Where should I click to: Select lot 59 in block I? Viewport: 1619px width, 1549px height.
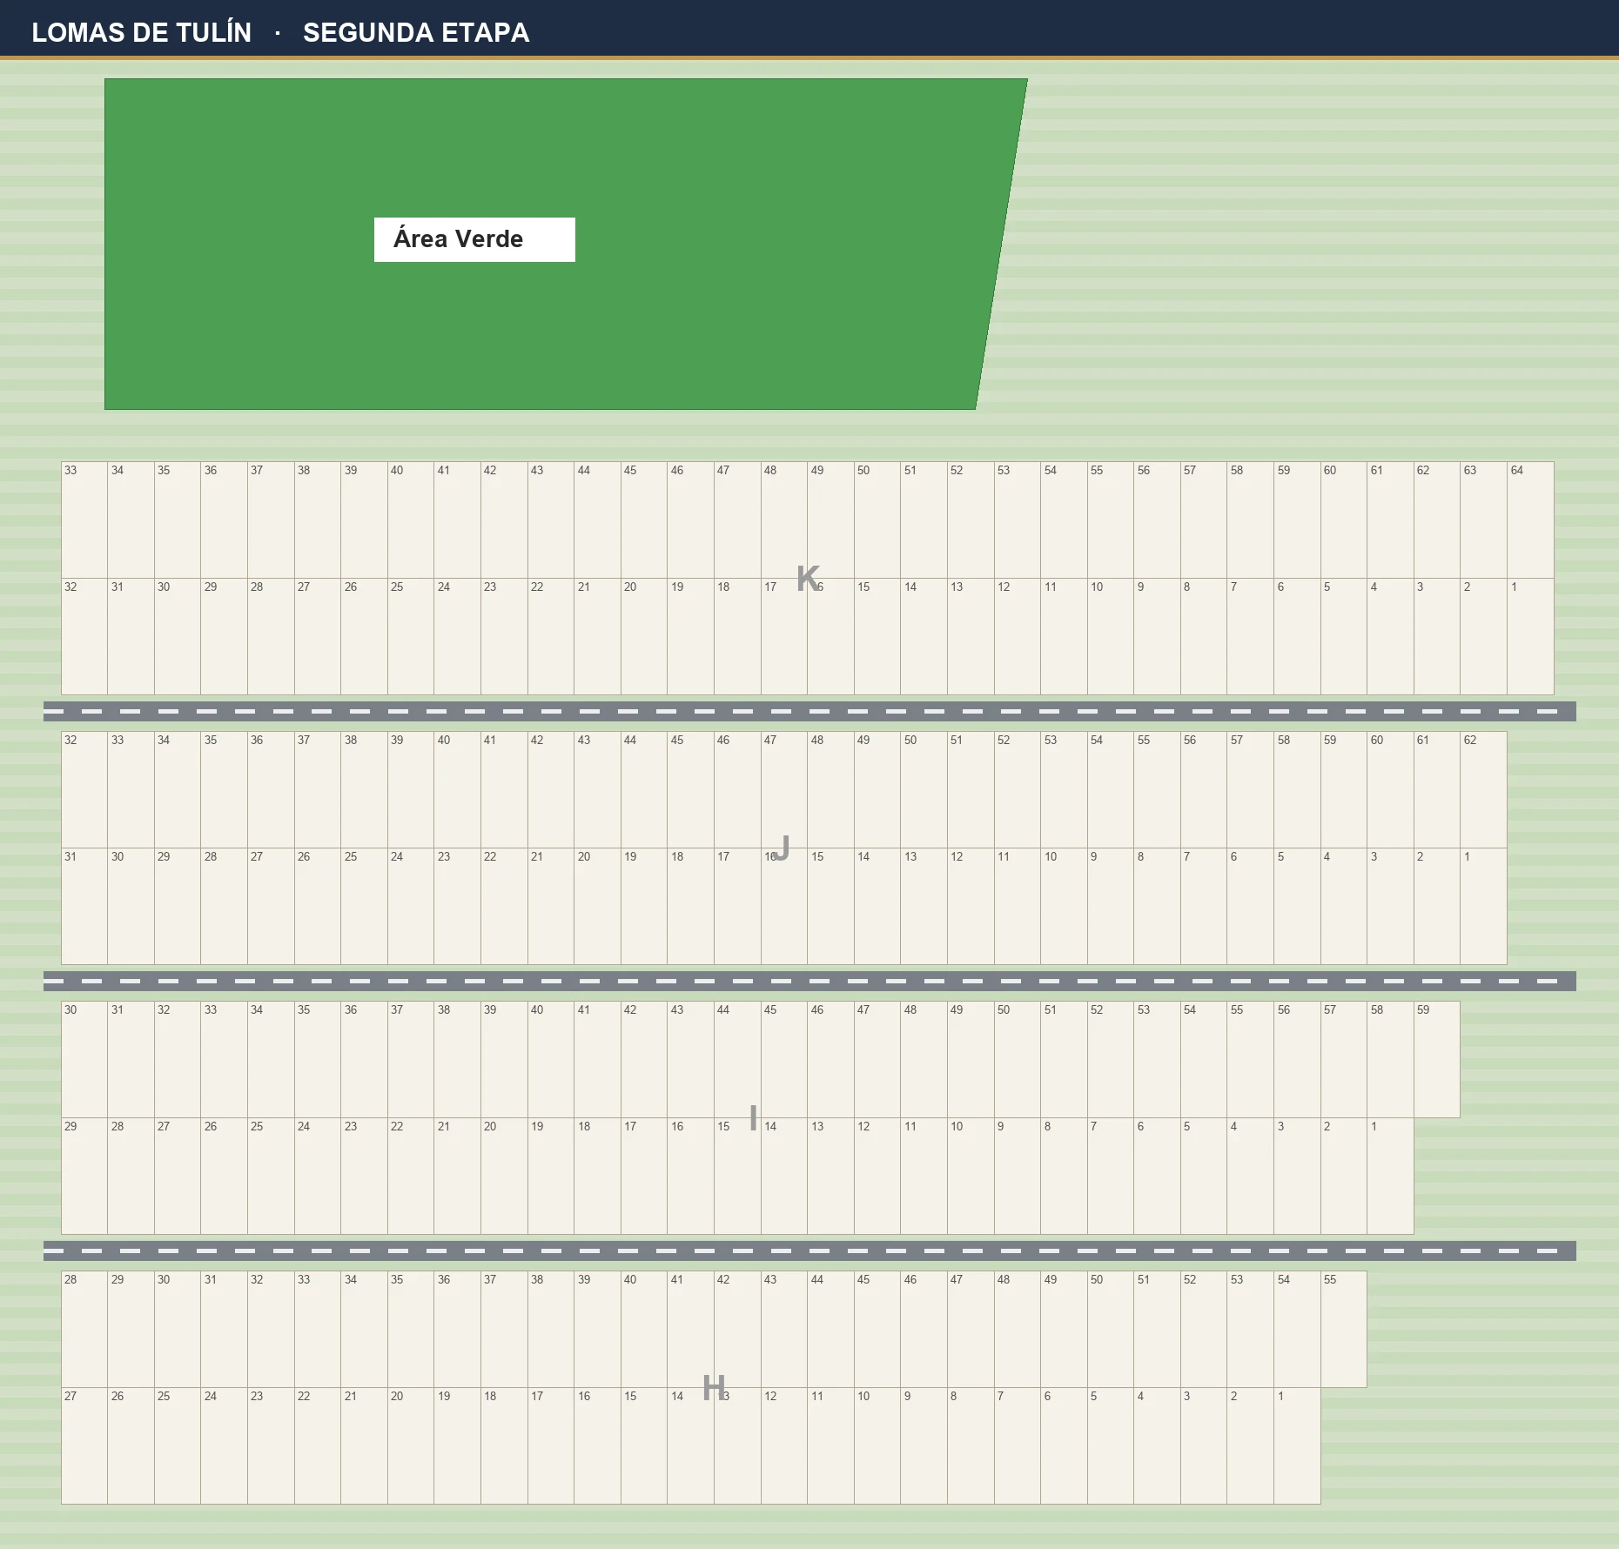point(1437,1059)
